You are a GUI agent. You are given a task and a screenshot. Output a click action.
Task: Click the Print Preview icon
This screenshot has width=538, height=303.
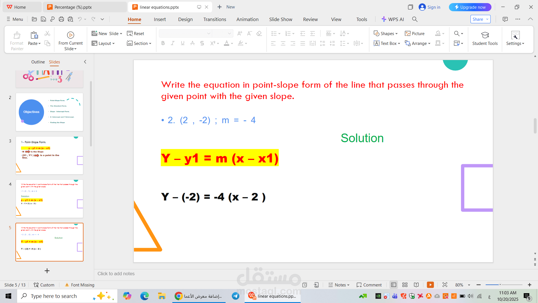[70, 19]
